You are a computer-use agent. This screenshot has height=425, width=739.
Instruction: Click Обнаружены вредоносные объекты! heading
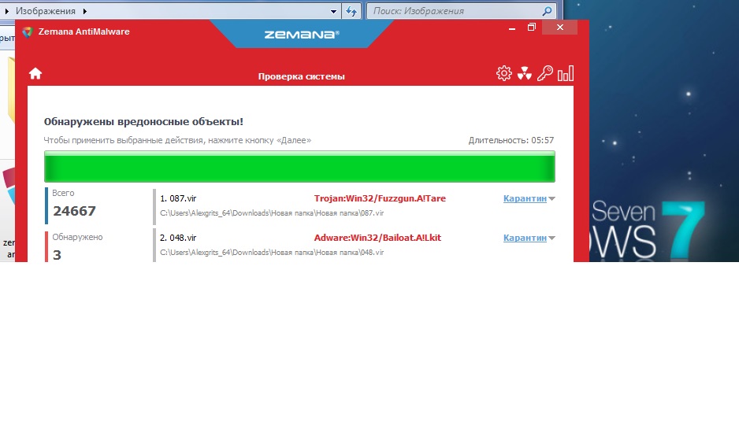(143, 122)
